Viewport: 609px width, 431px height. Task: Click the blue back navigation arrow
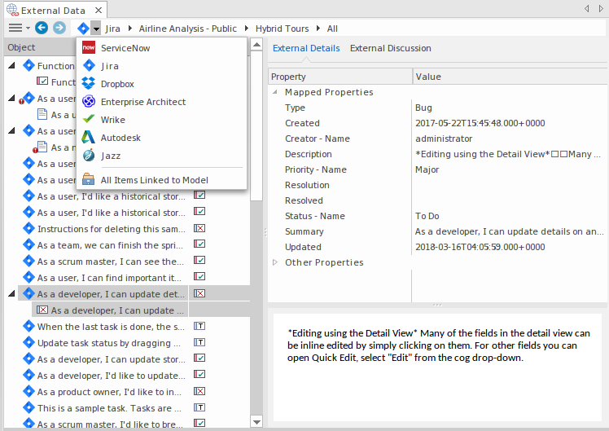click(x=42, y=28)
